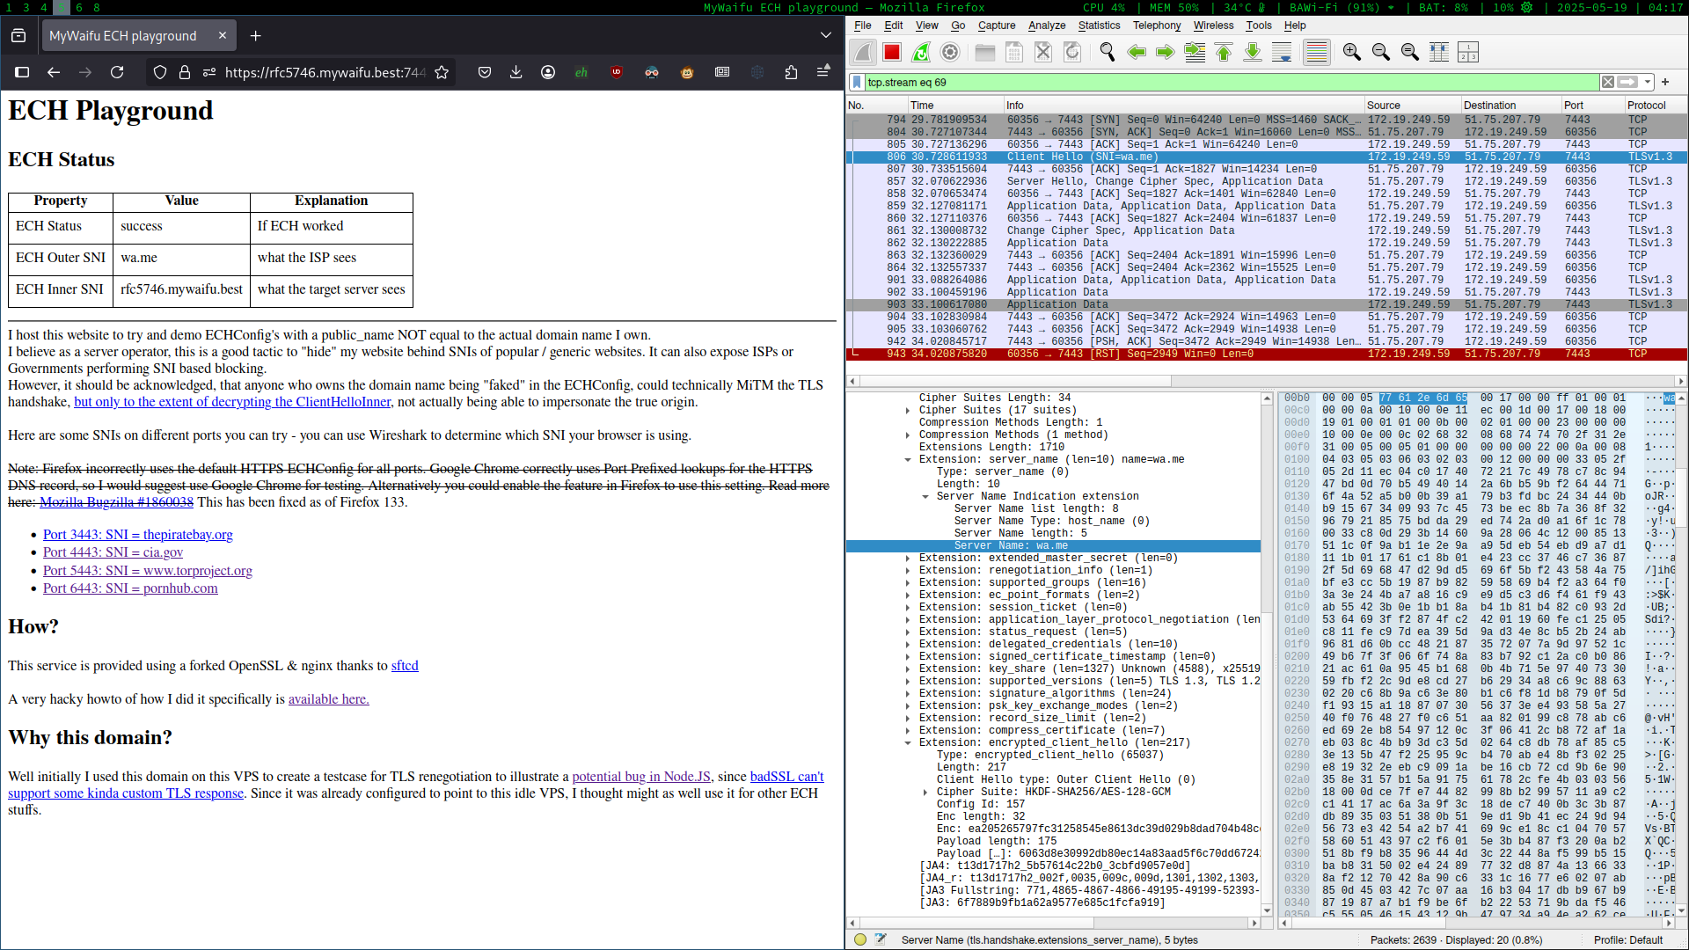Open Firefox hamburger application menu
Viewport: 1689px width, 950px height.
823,72
